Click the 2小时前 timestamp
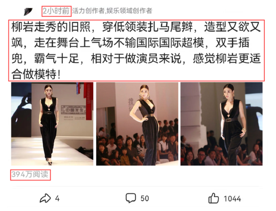Screen dimensions: 276x211 tap(56, 11)
